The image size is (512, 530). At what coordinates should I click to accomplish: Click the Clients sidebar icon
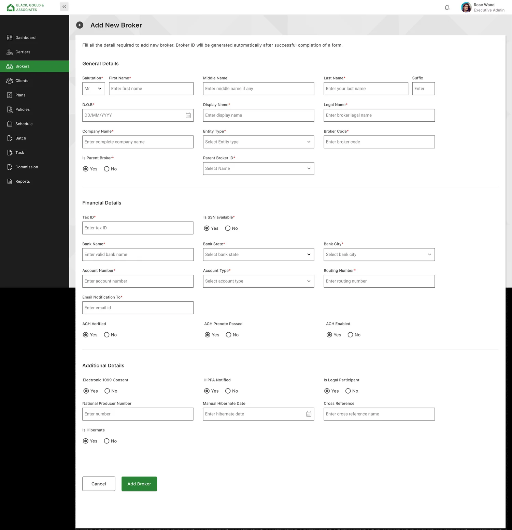point(10,81)
